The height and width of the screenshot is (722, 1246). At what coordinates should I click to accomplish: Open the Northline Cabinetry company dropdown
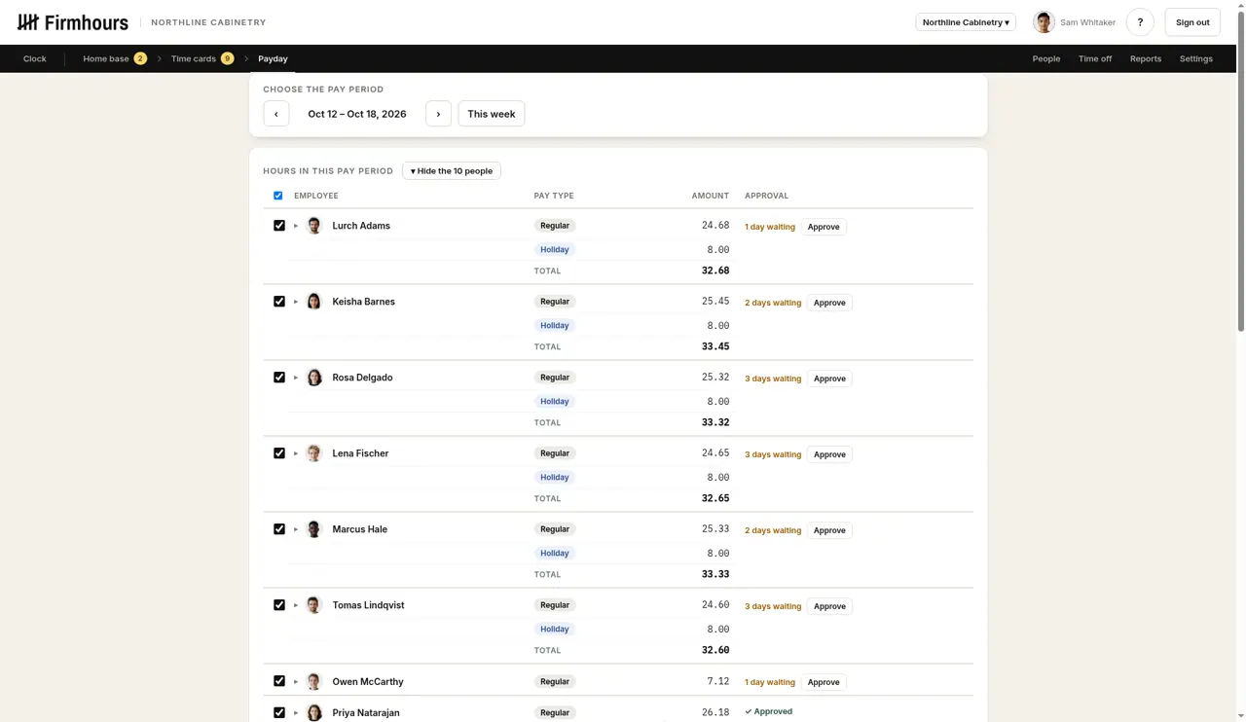pyautogui.click(x=966, y=22)
